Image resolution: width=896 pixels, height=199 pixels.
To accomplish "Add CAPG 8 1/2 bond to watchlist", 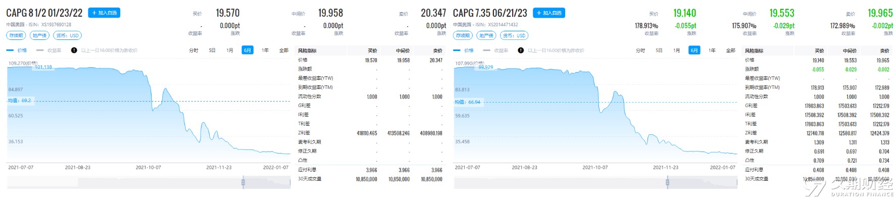I will pyautogui.click(x=104, y=13).
